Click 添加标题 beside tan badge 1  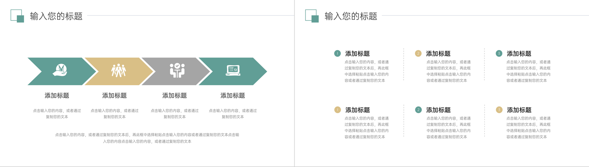tap(358, 110)
